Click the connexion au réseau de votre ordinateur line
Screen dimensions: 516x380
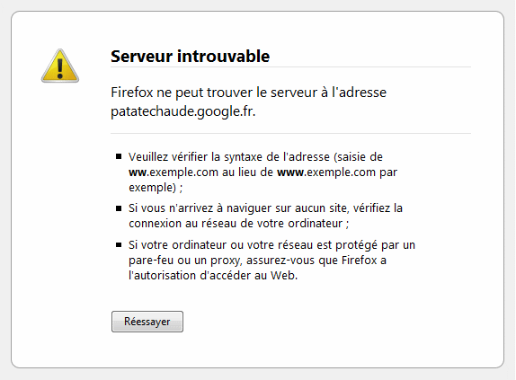pyautogui.click(x=238, y=224)
